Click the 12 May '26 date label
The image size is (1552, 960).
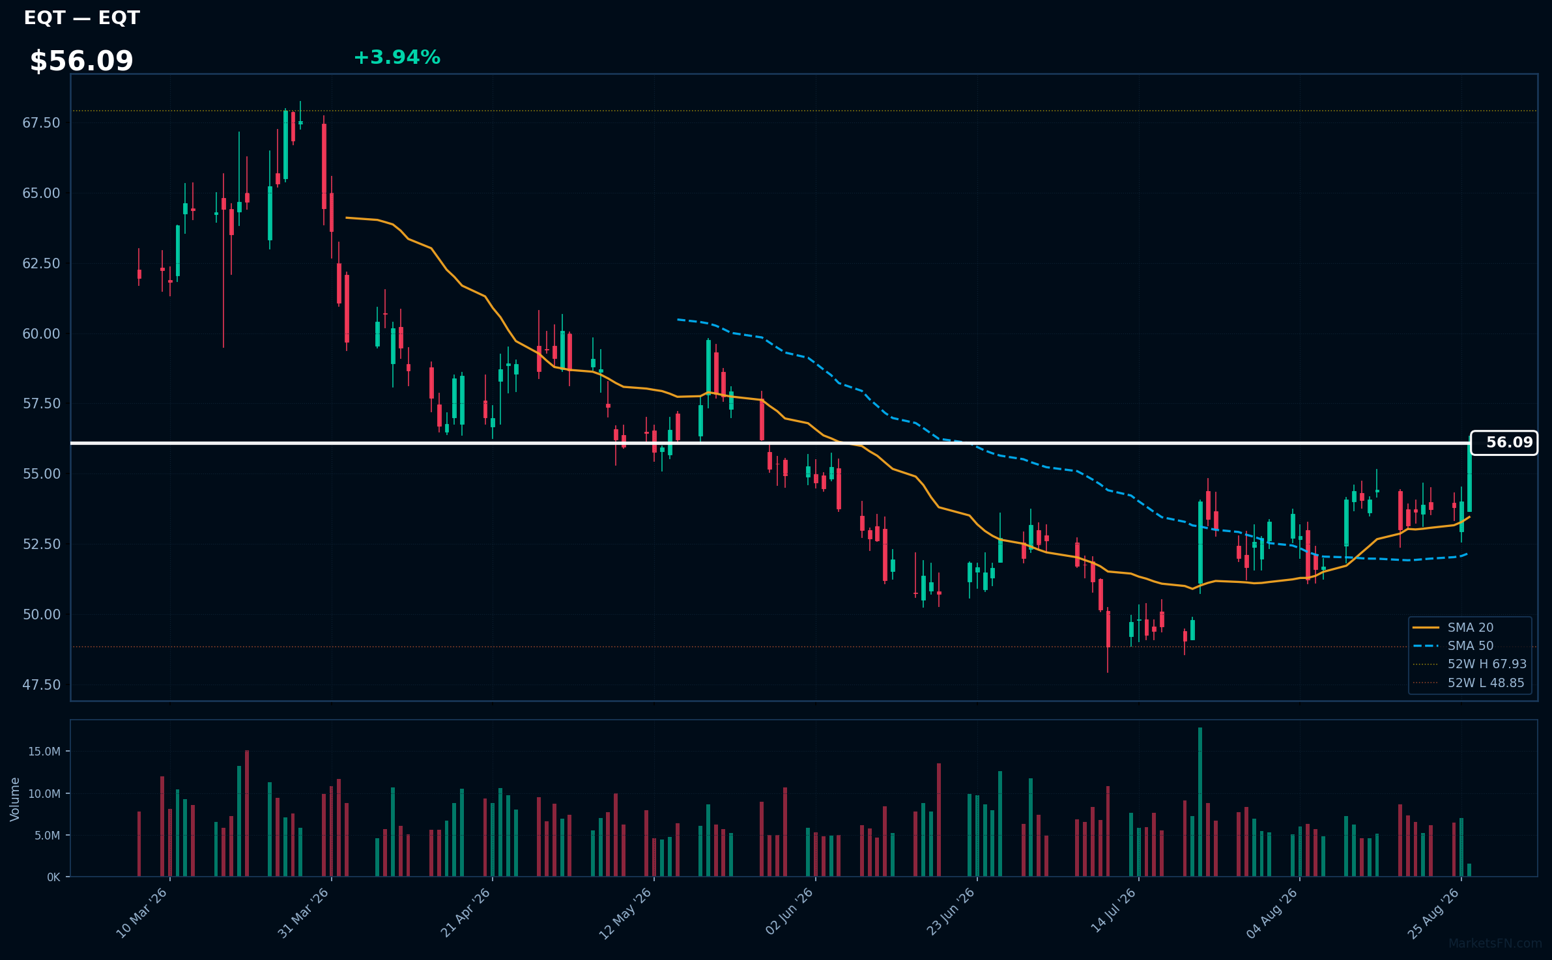click(625, 913)
